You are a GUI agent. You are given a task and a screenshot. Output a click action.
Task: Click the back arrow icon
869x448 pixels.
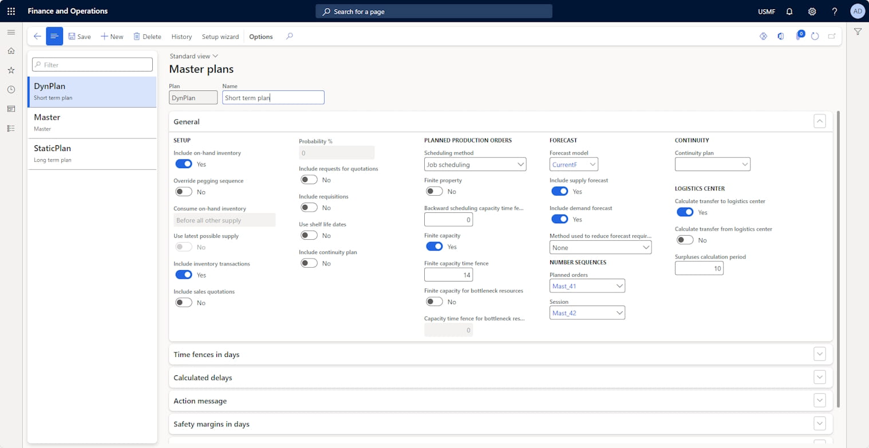pyautogui.click(x=37, y=36)
